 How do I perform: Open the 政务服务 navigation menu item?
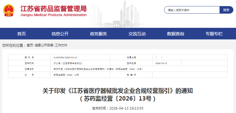click(x=99, y=34)
